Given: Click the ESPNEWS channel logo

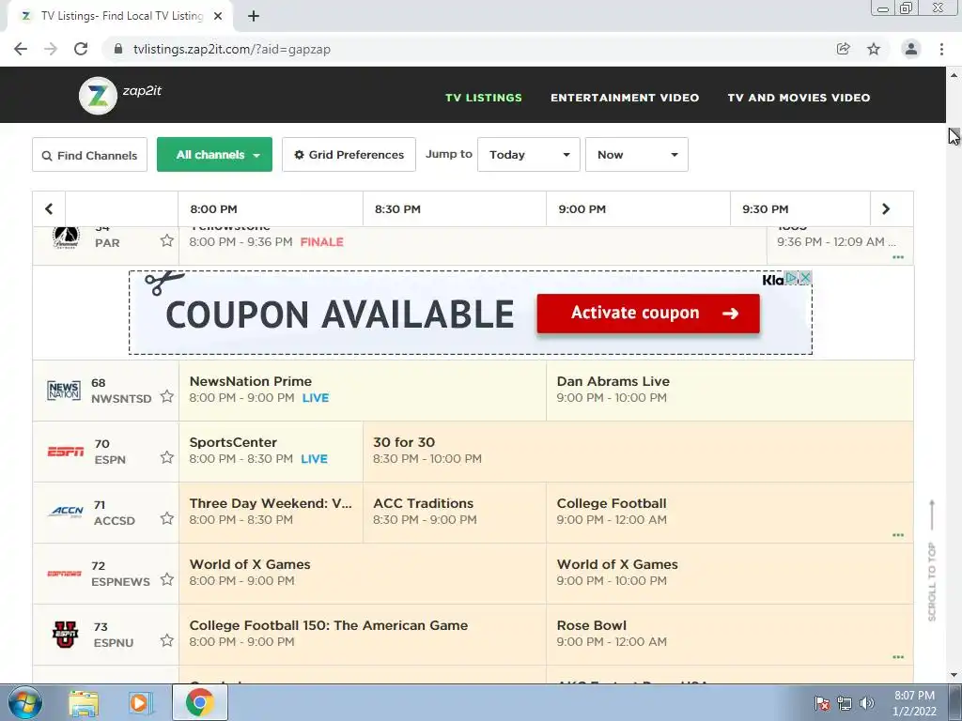Looking at the screenshot, I should [x=65, y=574].
